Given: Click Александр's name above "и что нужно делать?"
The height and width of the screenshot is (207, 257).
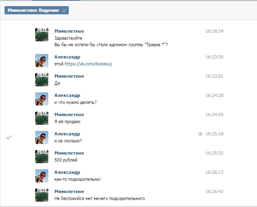Looking at the screenshot, I should 67,95.
